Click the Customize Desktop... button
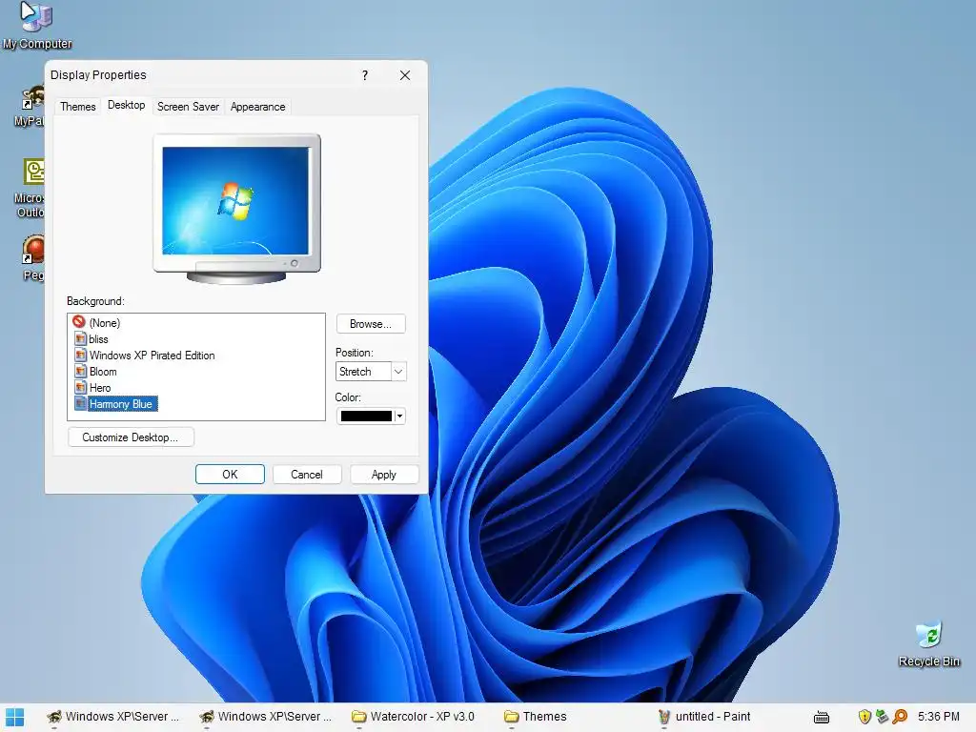Screen dimensions: 976x732 click(x=130, y=437)
